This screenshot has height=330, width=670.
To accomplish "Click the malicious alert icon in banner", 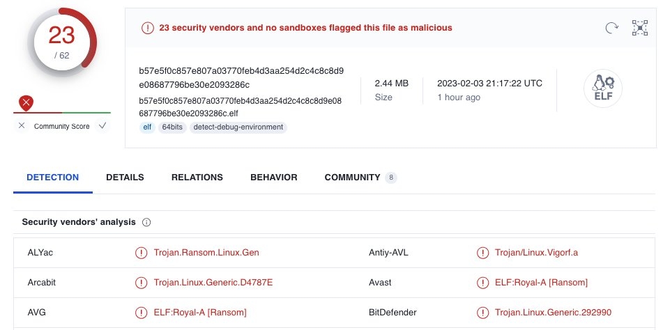I will 147,28.
